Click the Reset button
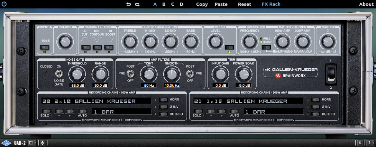 (244, 4)
